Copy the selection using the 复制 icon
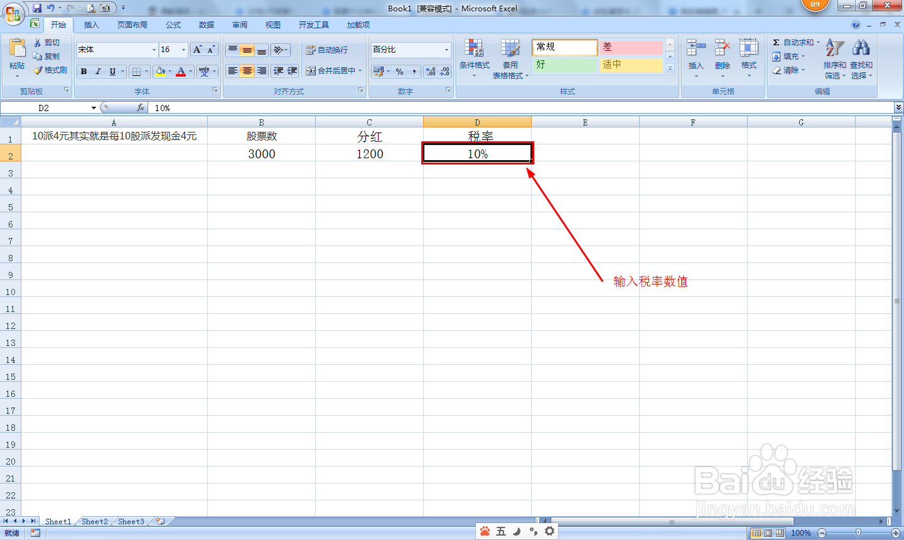 click(x=38, y=57)
